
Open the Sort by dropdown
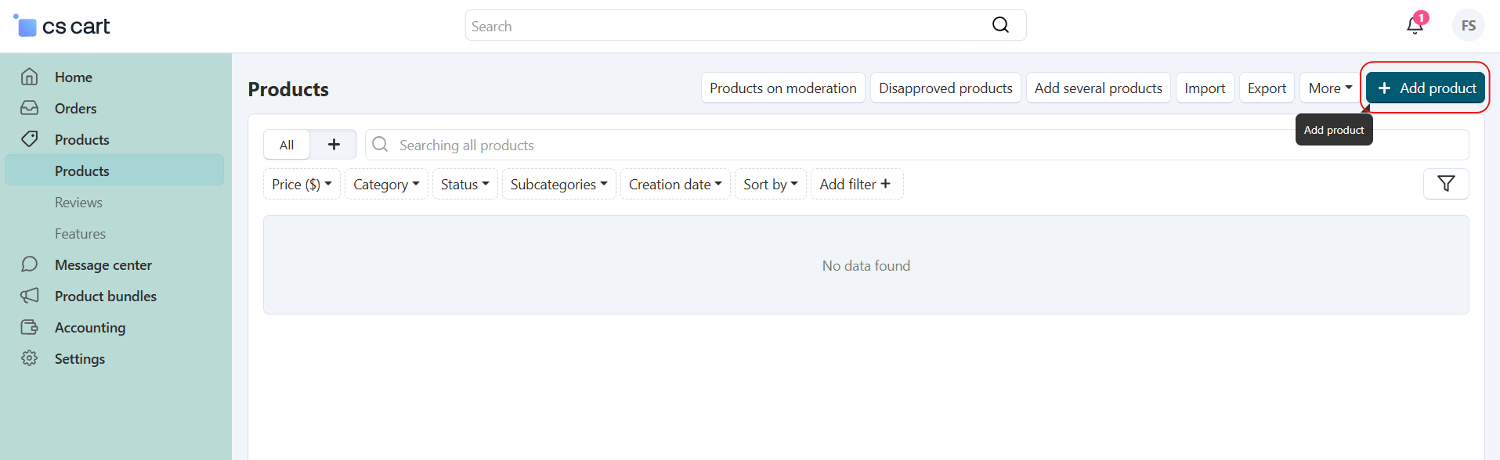pyautogui.click(x=770, y=185)
